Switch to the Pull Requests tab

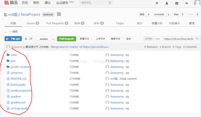(x=57, y=23)
